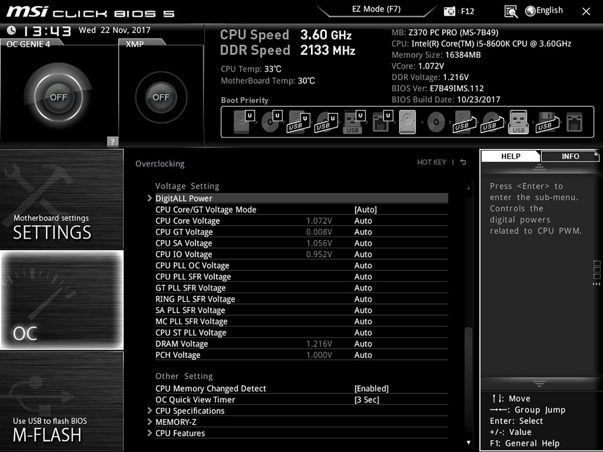Select the UEFI network boot device icon
This screenshot has width=603, height=452.
[x=382, y=122]
